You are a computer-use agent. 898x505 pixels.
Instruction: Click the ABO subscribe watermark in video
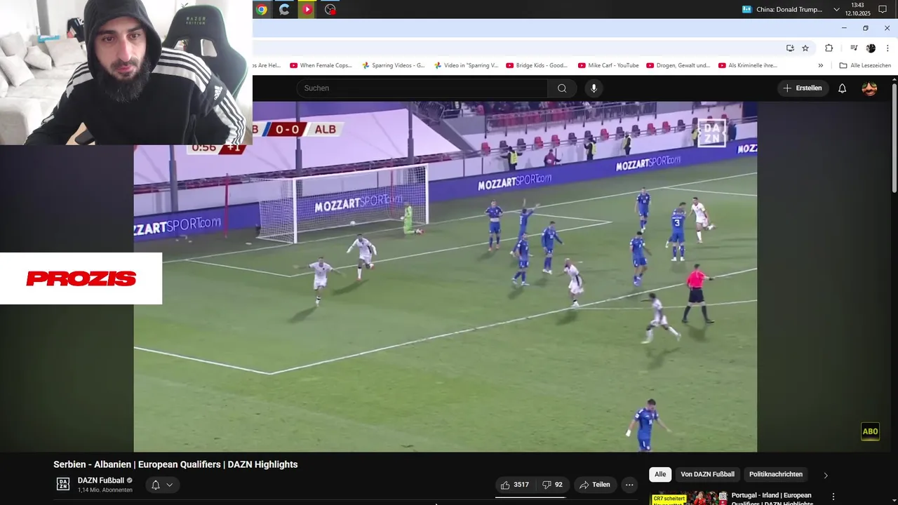click(x=870, y=431)
